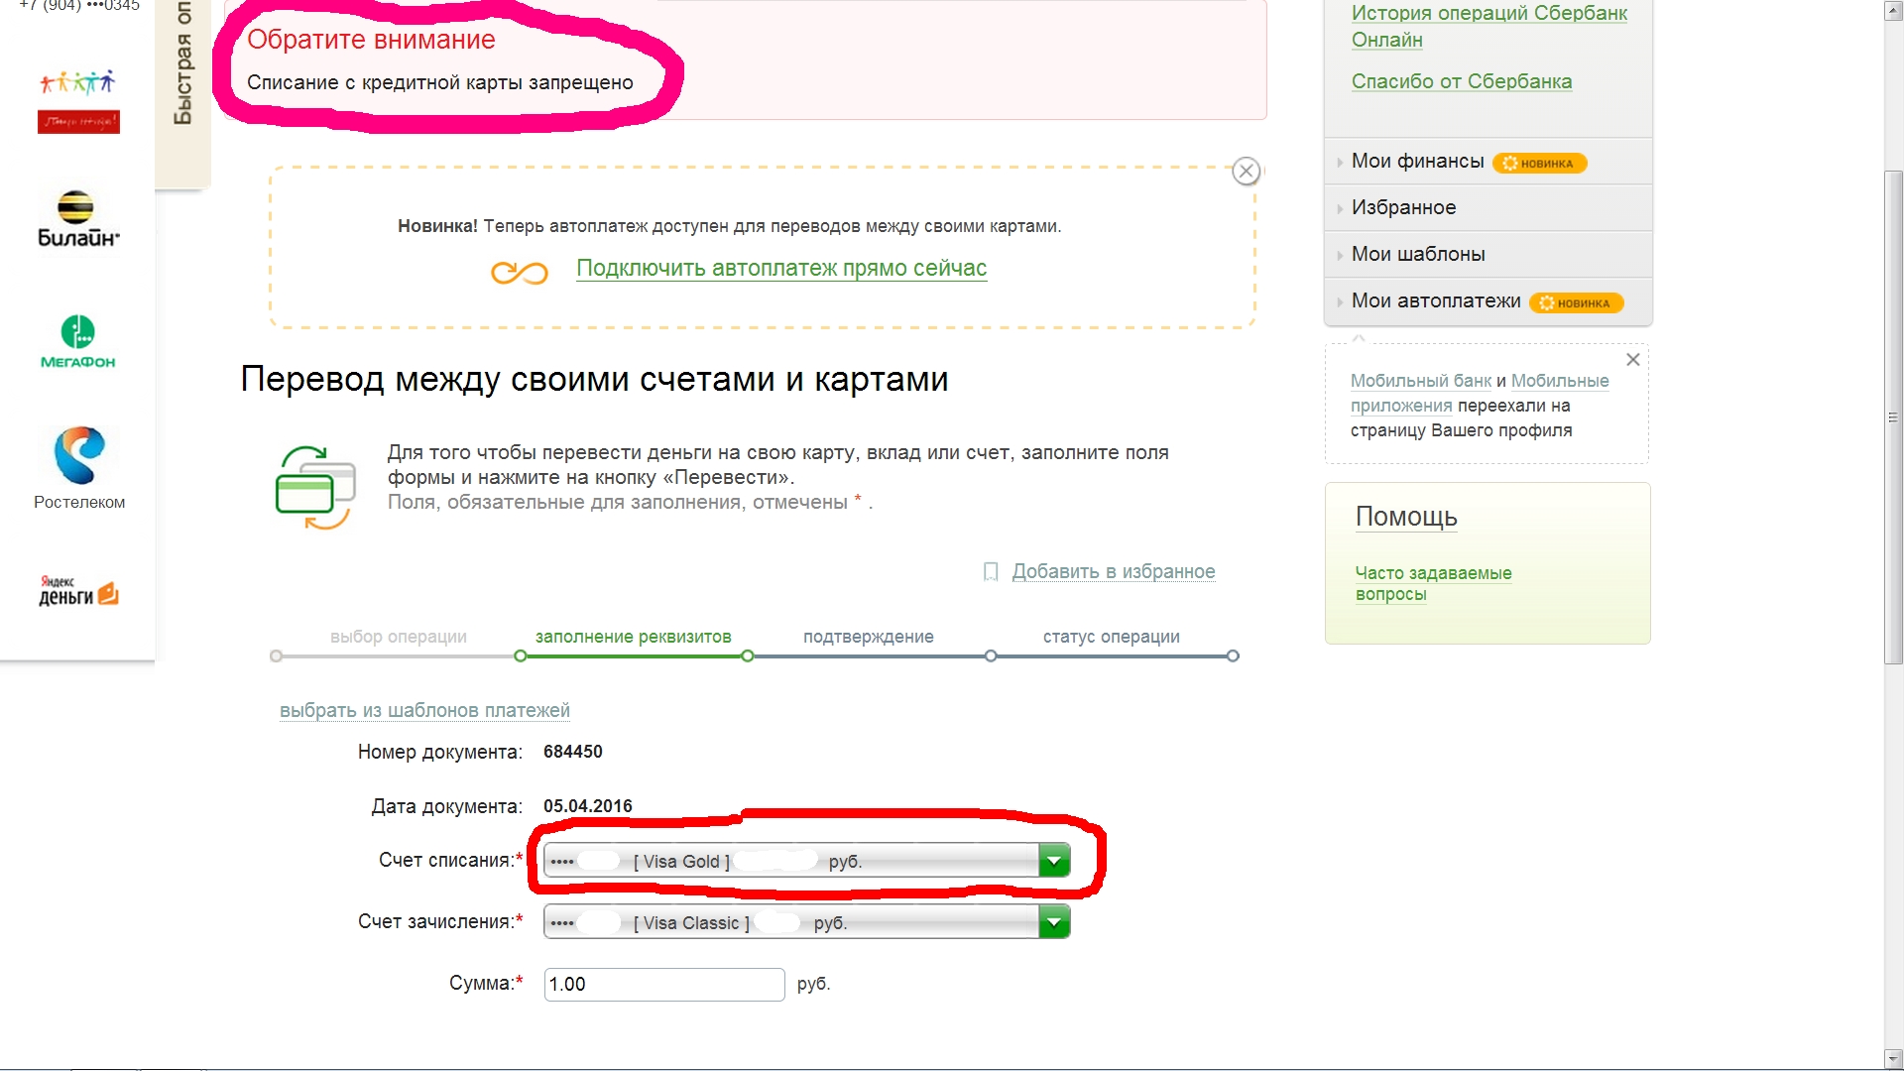
Task: Close the autopayment promo banner
Action: (x=1246, y=172)
